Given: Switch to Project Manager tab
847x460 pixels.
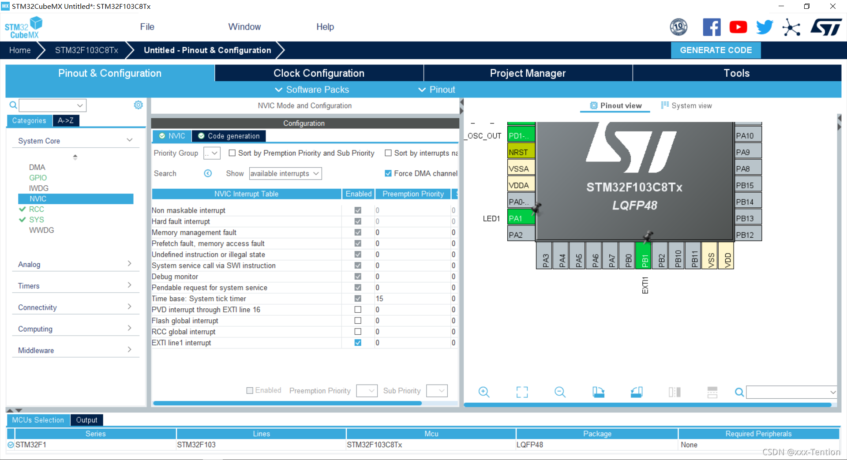Looking at the screenshot, I should click(x=528, y=73).
